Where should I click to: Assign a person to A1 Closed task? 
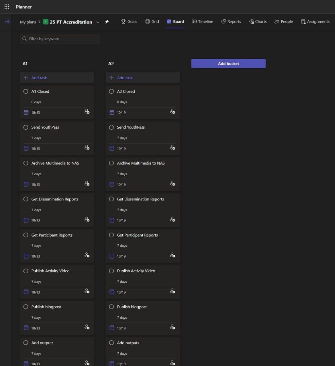[87, 112]
